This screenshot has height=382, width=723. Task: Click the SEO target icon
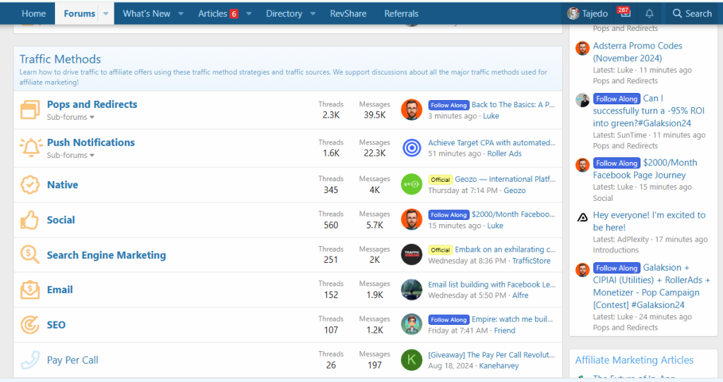[30, 325]
